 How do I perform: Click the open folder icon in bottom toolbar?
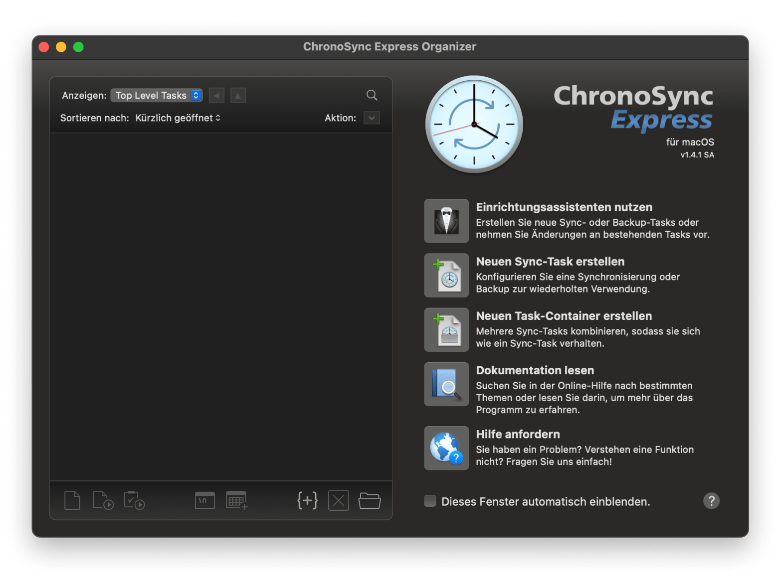pyautogui.click(x=370, y=501)
